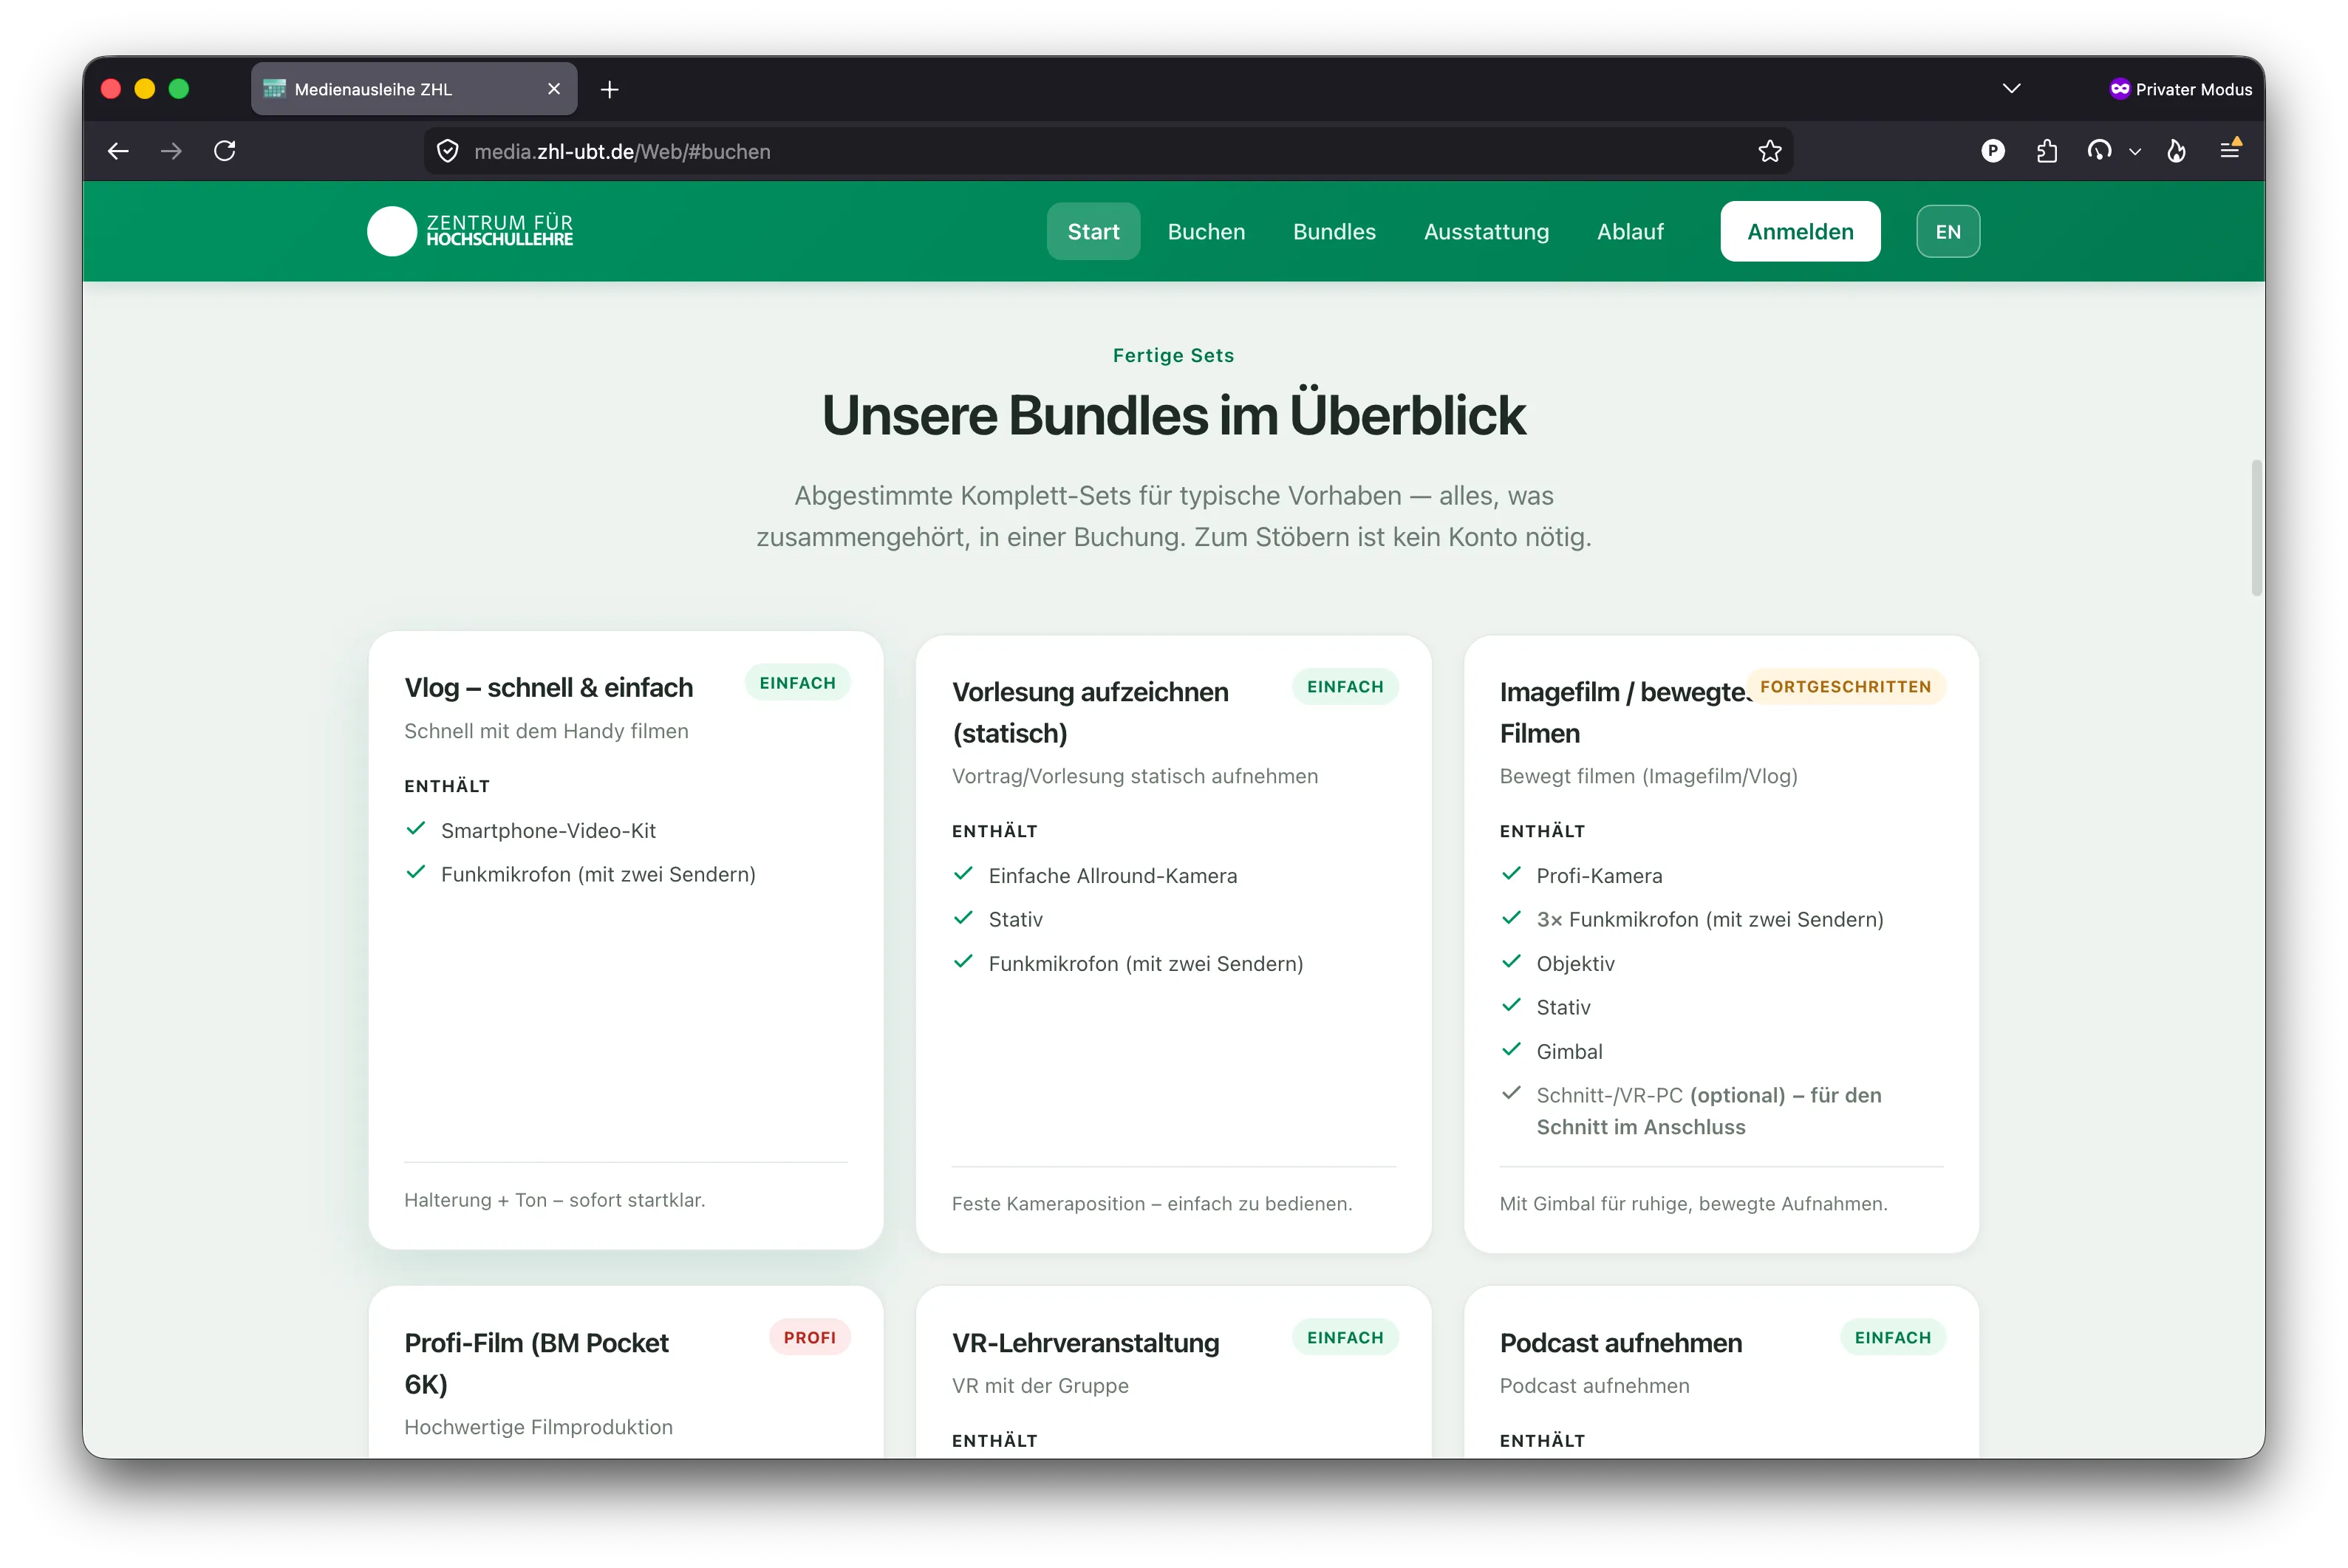Bookmark the page with the star icon
Screen dimensions: 2348x1568
pos(1769,151)
